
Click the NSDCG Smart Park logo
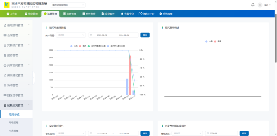coord(7,5)
